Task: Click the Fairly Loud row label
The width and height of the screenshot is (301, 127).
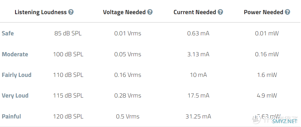Action: [x=17, y=75]
